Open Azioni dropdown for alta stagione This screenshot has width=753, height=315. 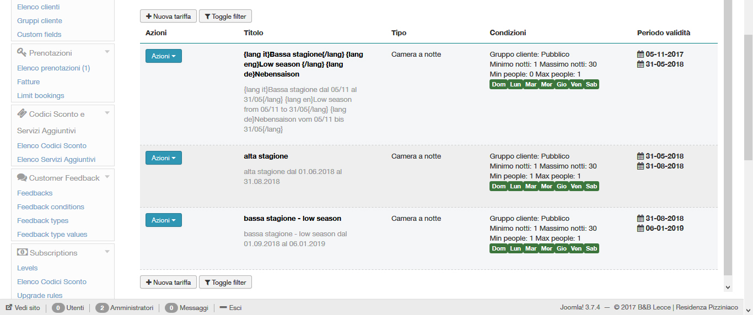coord(163,158)
